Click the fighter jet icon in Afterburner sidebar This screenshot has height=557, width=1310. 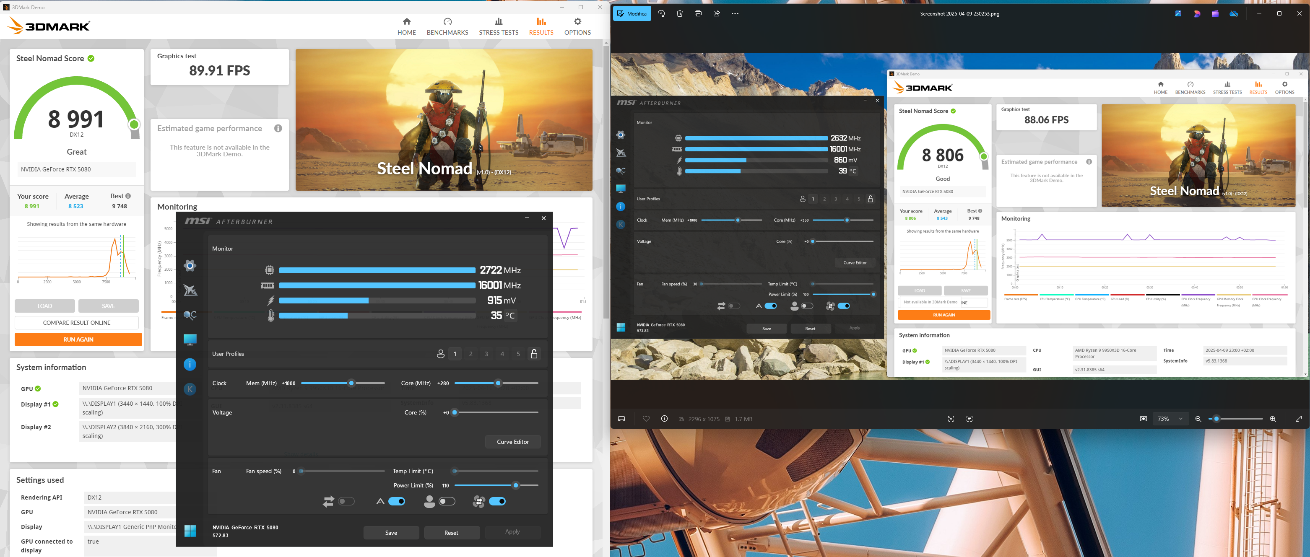pyautogui.click(x=190, y=290)
